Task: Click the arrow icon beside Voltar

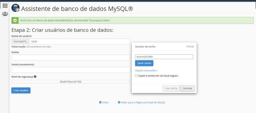Action: (x=100, y=102)
